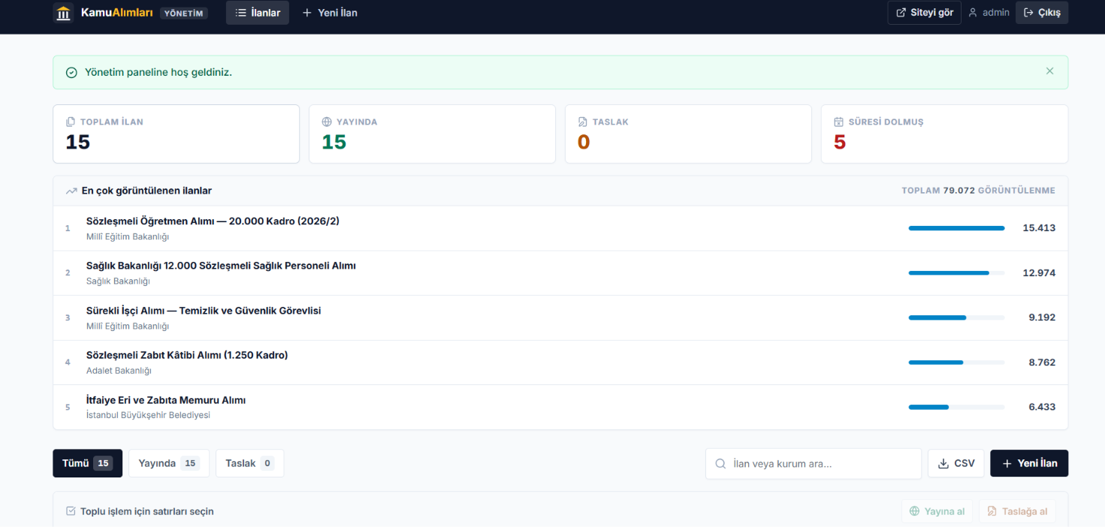Click the YÖNETİM badge beside the logo
This screenshot has height=527, width=1105.
point(184,13)
